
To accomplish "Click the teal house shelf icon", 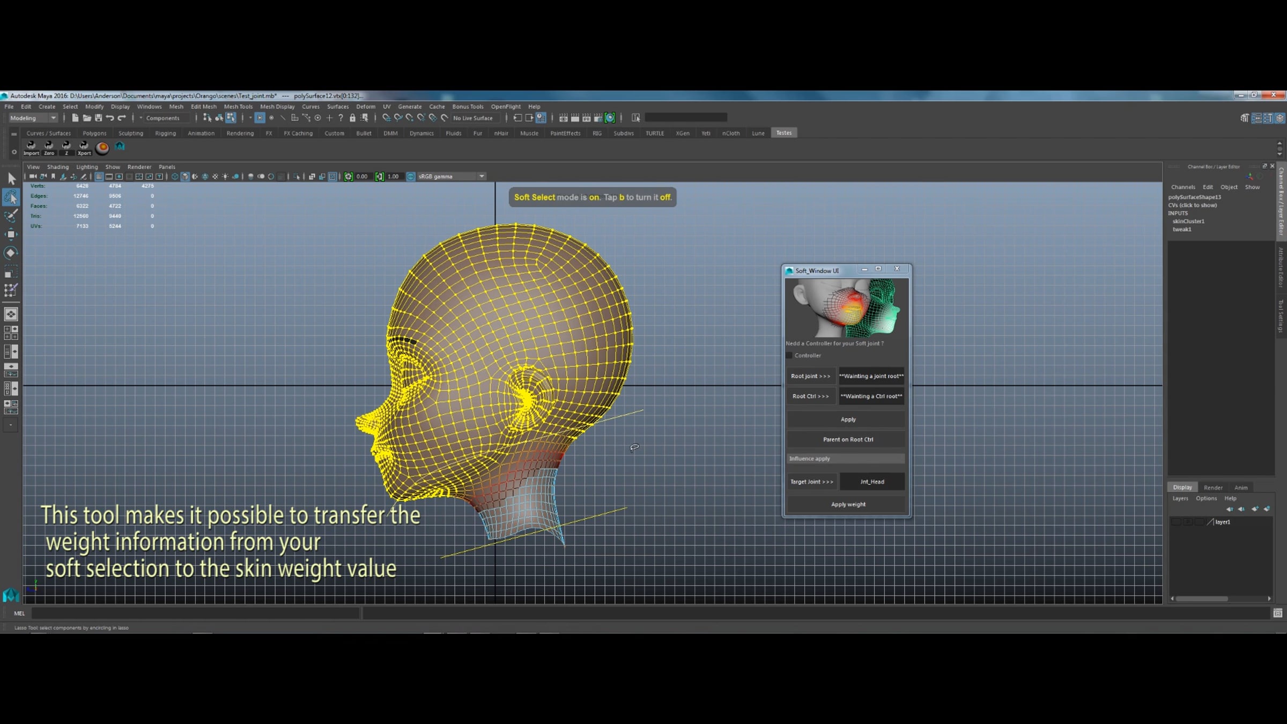I will (x=120, y=146).
